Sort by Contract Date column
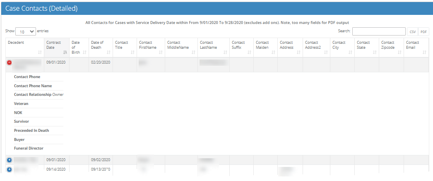 click(56, 47)
